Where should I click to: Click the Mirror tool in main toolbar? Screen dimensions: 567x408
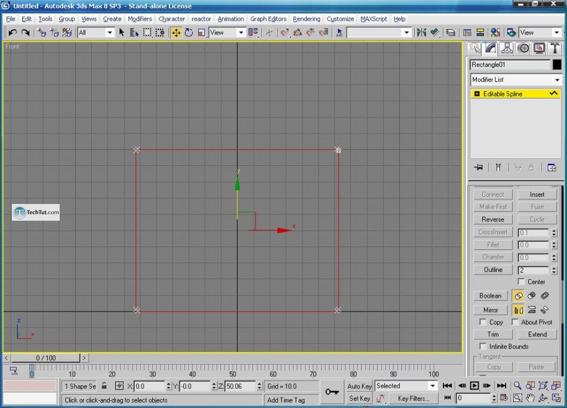click(421, 33)
